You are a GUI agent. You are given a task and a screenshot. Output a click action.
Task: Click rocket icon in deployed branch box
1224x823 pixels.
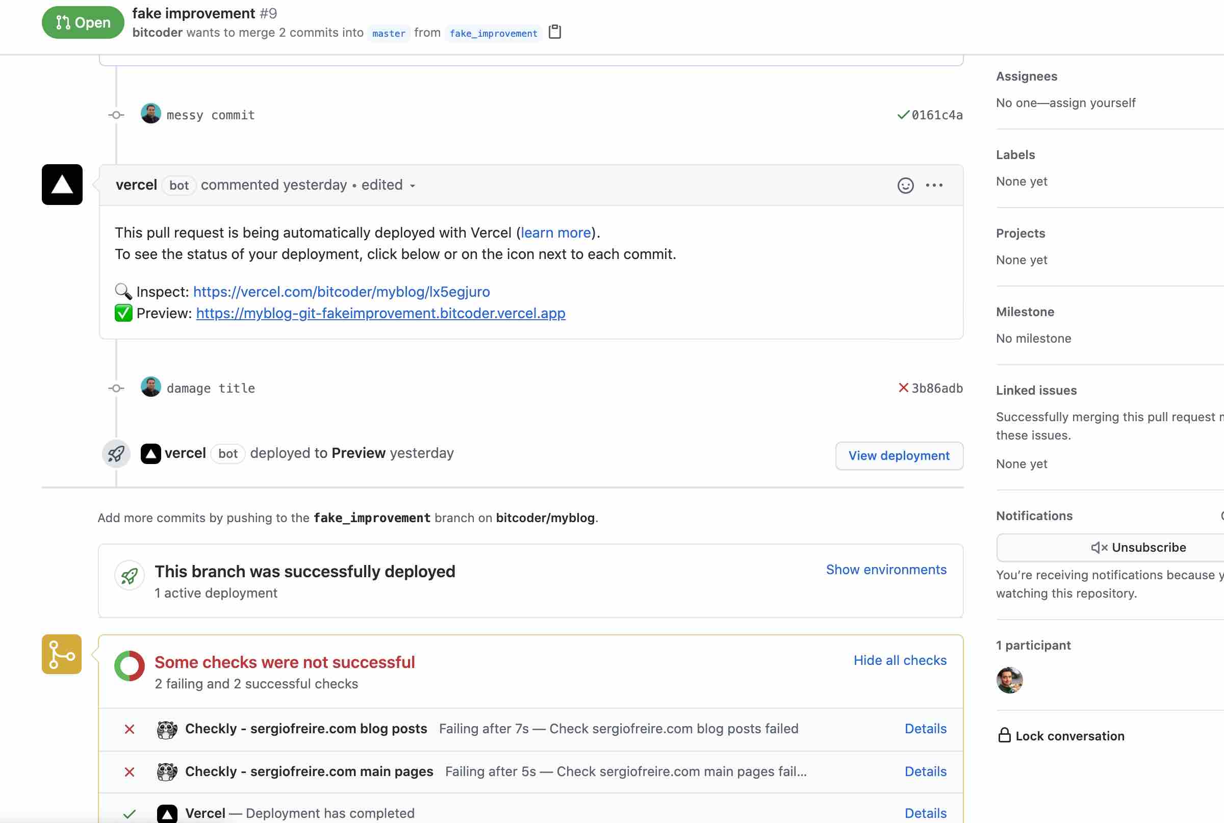(130, 576)
